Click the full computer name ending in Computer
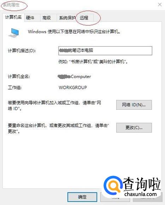 coord(75,77)
